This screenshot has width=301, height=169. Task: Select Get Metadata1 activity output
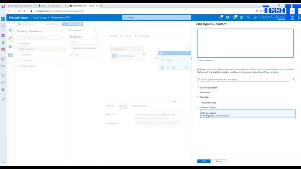[x=248, y=114]
